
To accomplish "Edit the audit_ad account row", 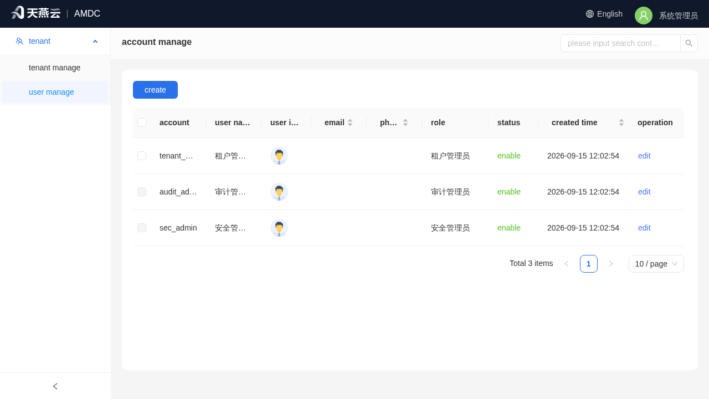I will (644, 192).
